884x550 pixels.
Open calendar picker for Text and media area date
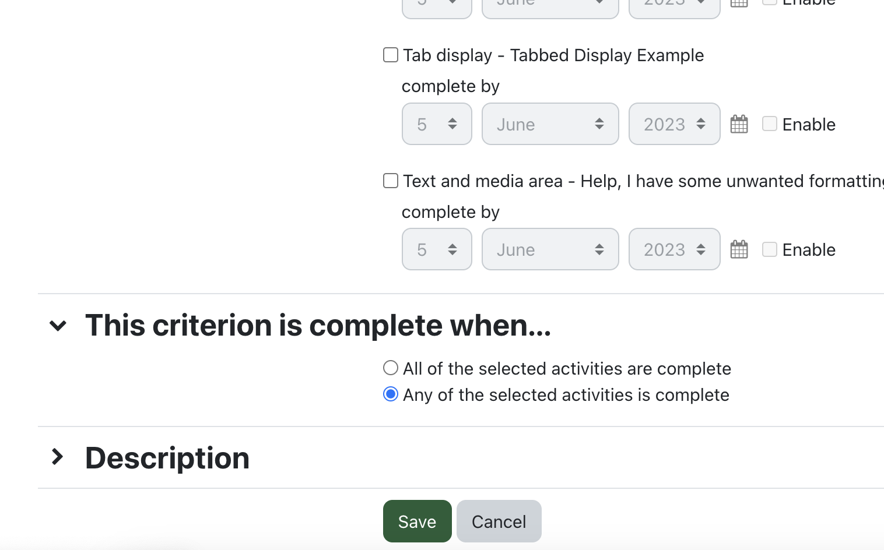[739, 249]
